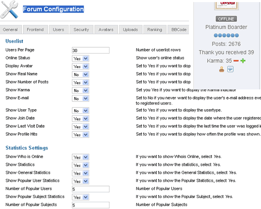Click the private message bubble icon
261x209 pixels.
coord(230,69)
